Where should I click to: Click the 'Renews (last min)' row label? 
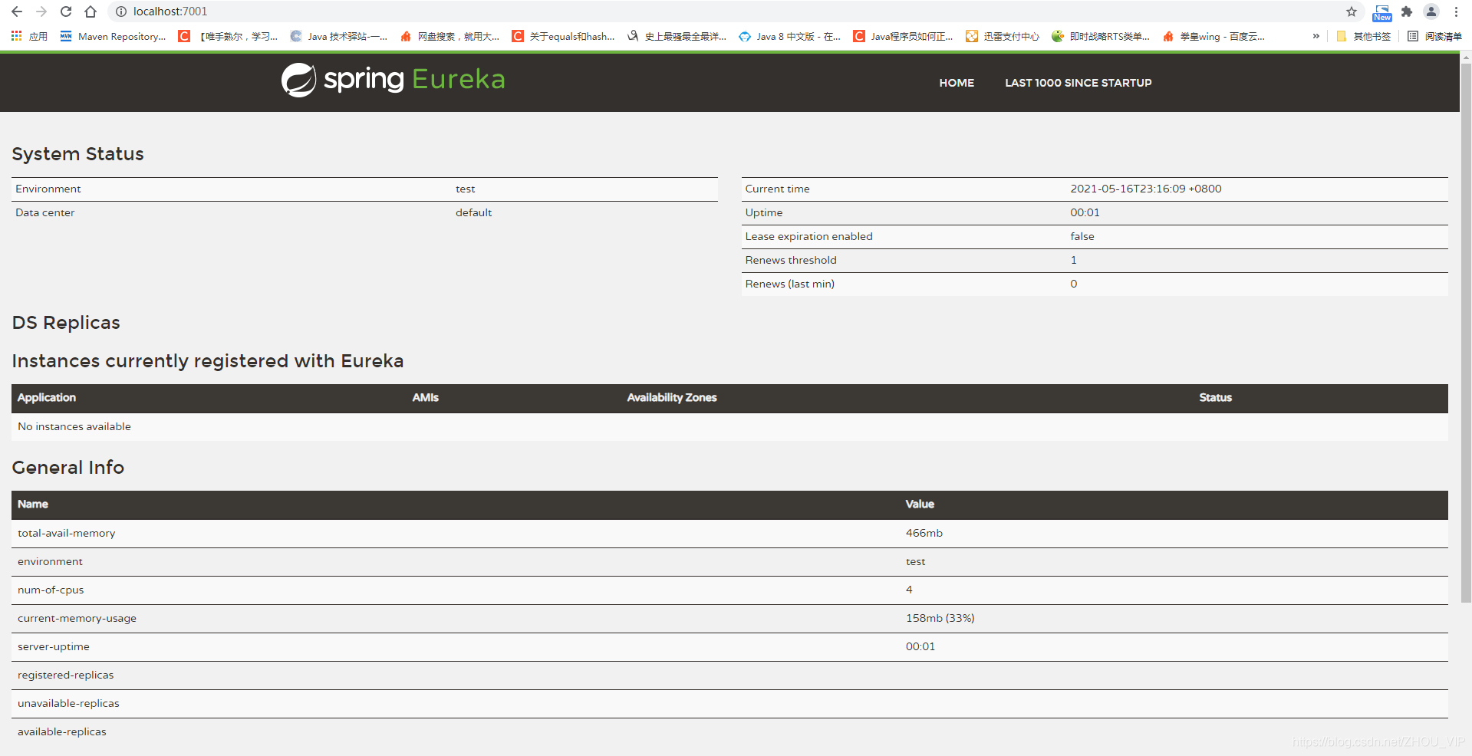click(x=789, y=284)
